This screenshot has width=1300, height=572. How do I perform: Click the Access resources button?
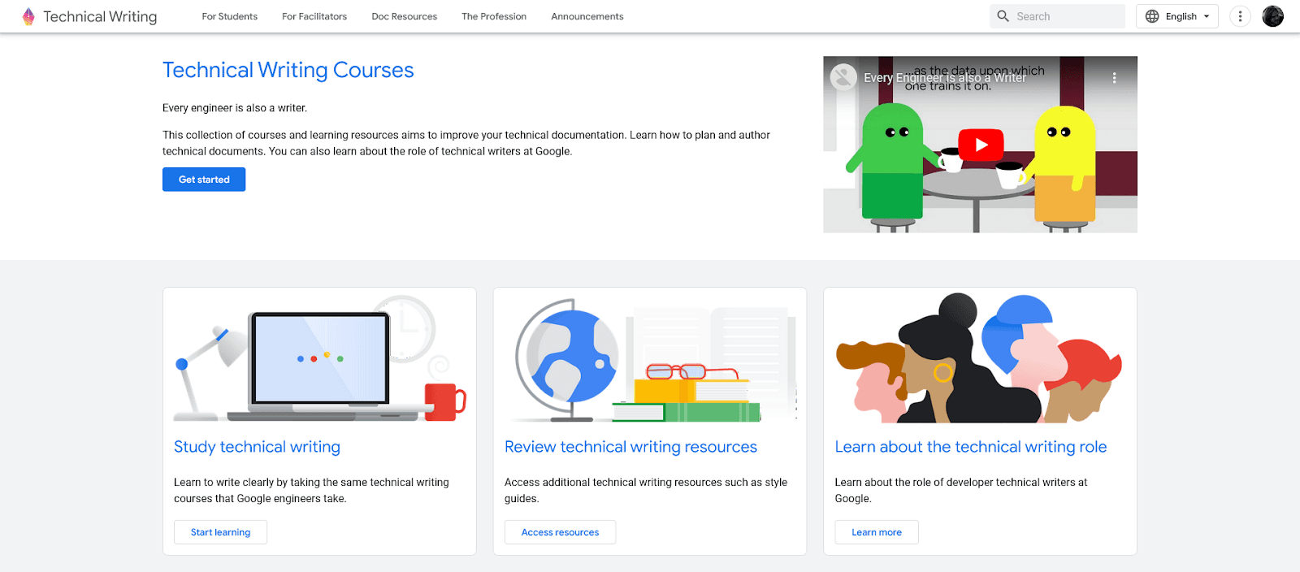[560, 532]
